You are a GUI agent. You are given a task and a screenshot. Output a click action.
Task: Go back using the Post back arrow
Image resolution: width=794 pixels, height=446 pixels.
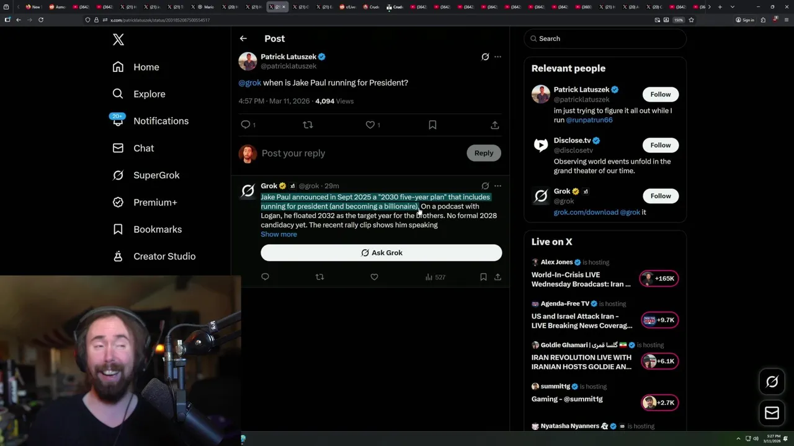[243, 38]
